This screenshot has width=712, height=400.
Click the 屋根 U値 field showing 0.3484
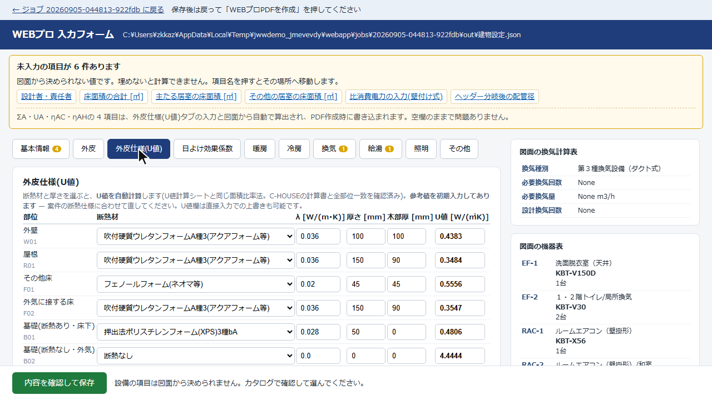tap(460, 260)
